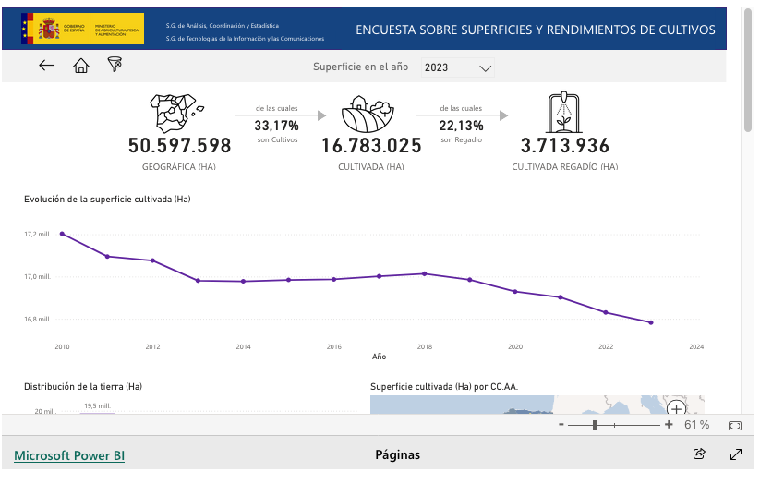
Task: Click the 22,13% son Regadío figure
Action: click(461, 126)
